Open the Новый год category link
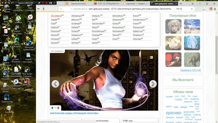The height and width of the screenshot is (123, 218). pos(138,31)
